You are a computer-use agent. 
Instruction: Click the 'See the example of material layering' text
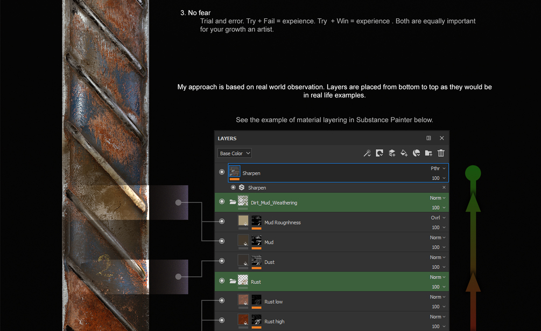click(334, 120)
